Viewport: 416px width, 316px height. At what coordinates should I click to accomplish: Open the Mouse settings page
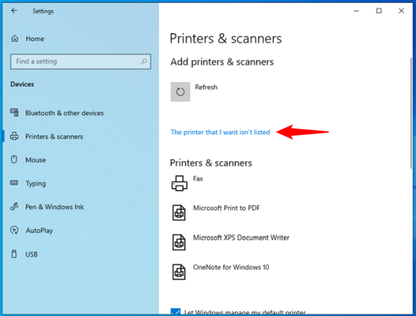coord(36,160)
